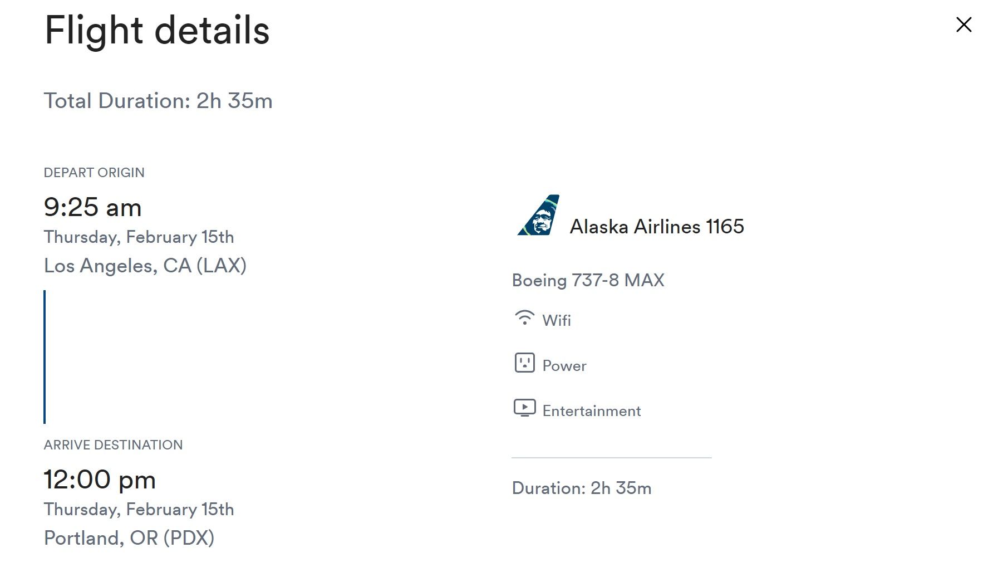The height and width of the screenshot is (577, 998).
Task: Click the DEPART ORIGIN section label
Action: pyautogui.click(x=94, y=172)
